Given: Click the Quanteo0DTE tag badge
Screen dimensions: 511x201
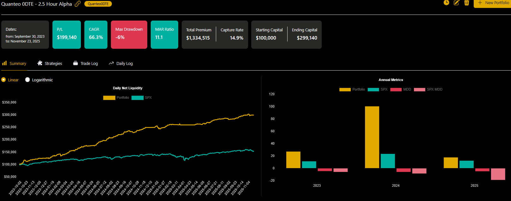Looking at the screenshot, I should pos(98,4).
